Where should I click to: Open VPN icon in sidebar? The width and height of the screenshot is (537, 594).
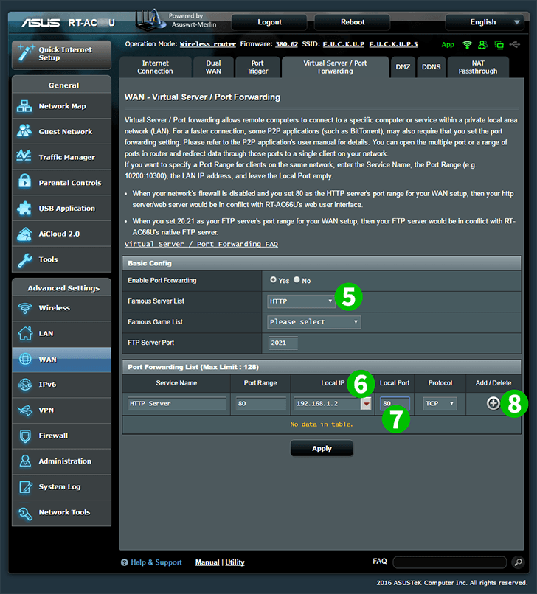pos(25,410)
